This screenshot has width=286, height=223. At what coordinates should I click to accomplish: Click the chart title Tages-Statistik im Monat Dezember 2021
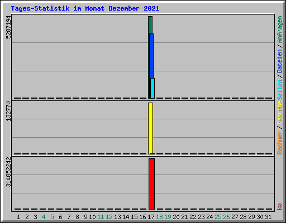tap(85, 8)
